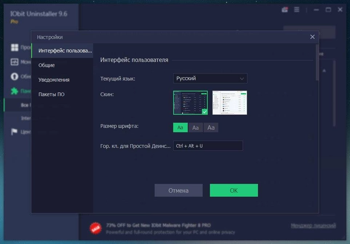Click the Malware Fighter 8 PRO offer text
The image size is (350, 244).
point(159,225)
